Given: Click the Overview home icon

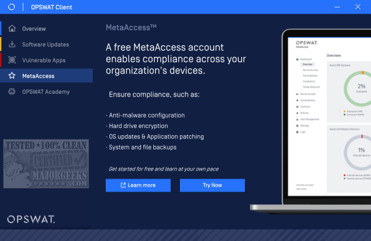Looking at the screenshot, I should coord(12,28).
